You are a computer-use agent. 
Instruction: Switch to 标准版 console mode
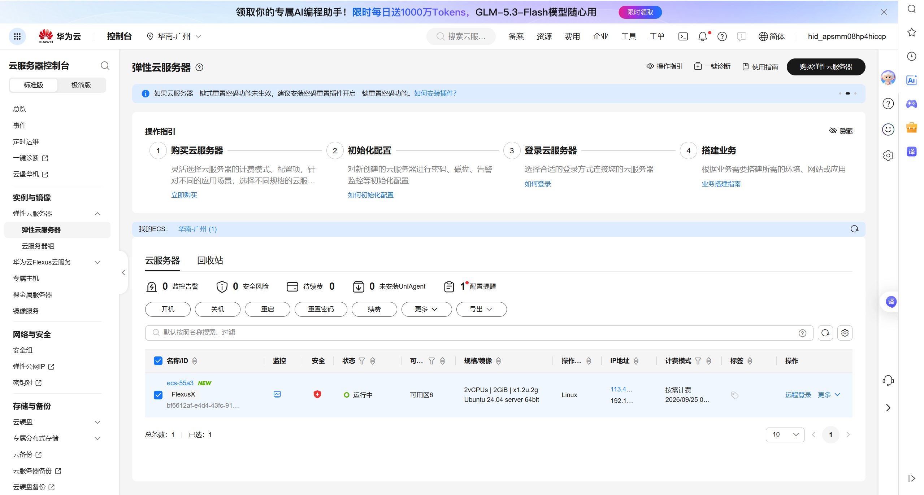click(x=34, y=85)
